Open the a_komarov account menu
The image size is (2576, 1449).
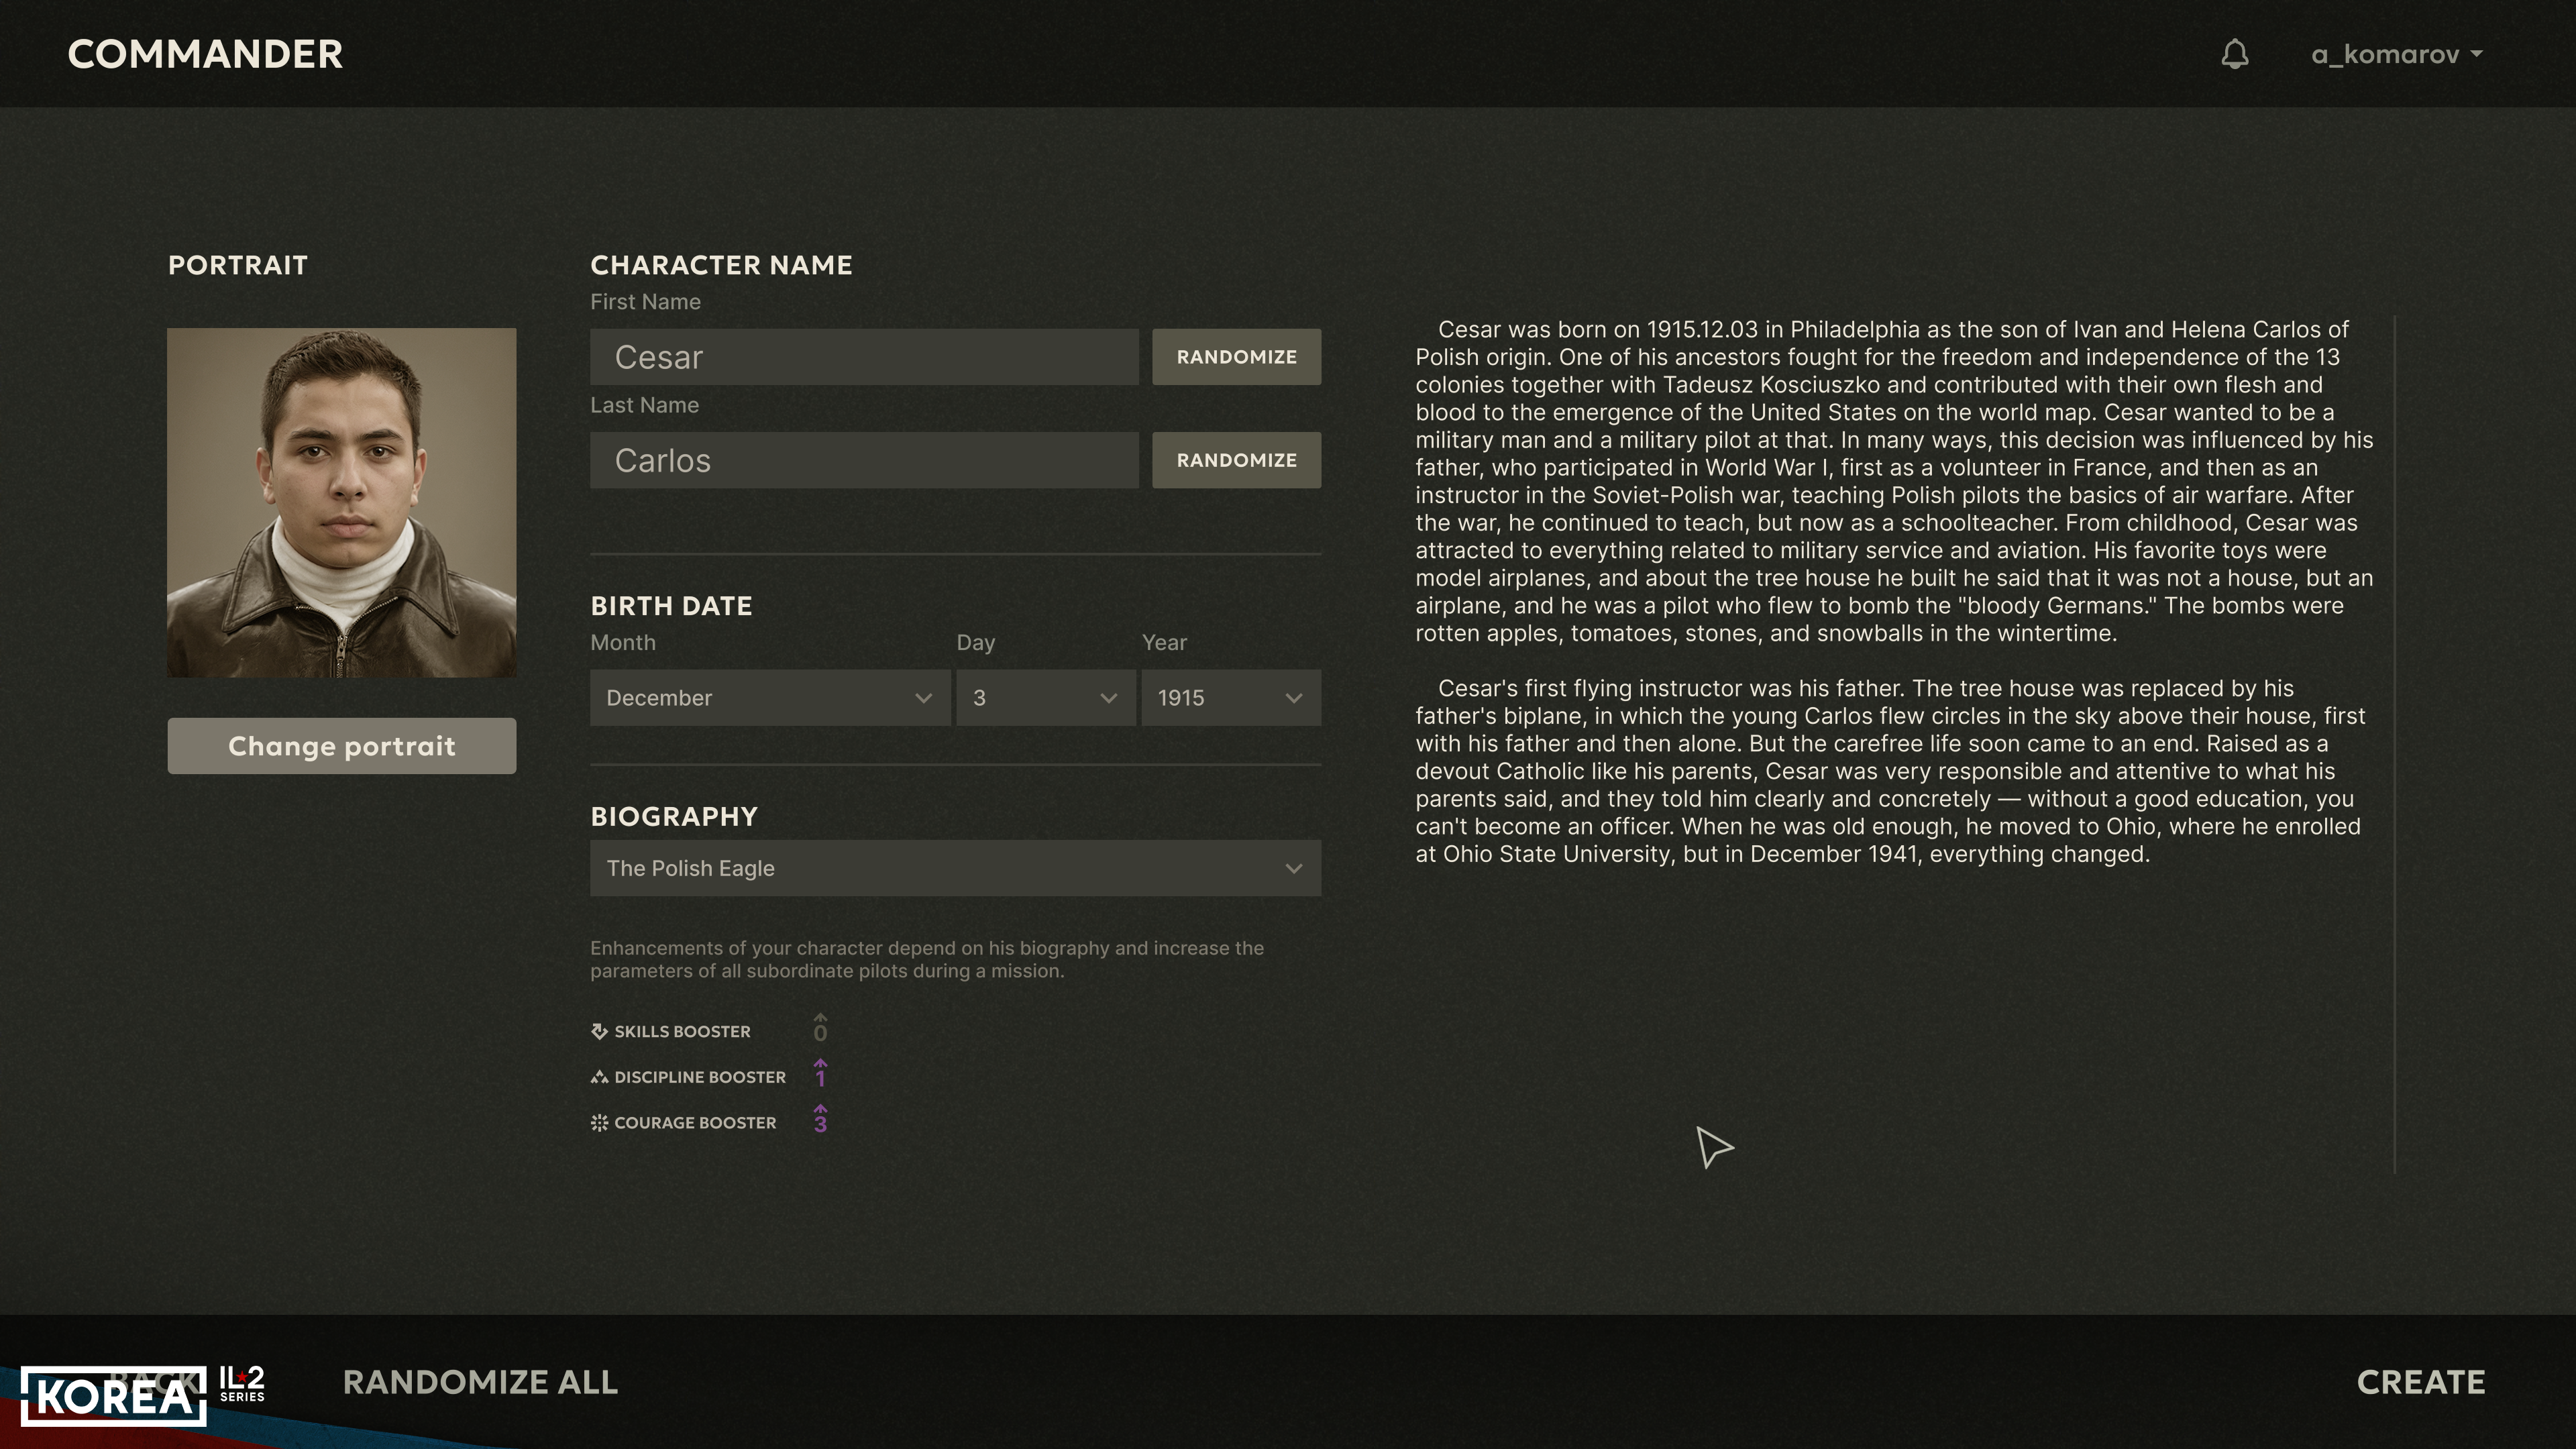tap(2397, 54)
